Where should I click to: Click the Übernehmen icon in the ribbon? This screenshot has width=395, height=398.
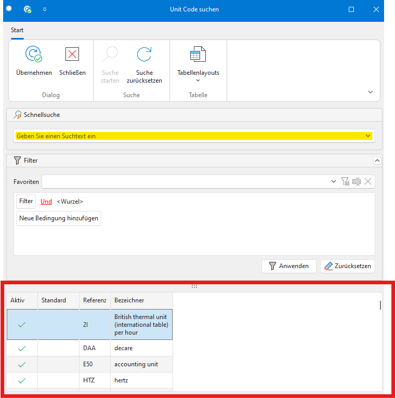click(x=34, y=54)
